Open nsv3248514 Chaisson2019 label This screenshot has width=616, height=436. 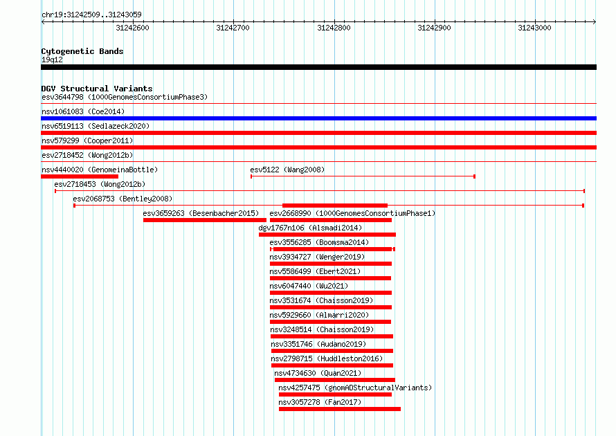point(322,329)
